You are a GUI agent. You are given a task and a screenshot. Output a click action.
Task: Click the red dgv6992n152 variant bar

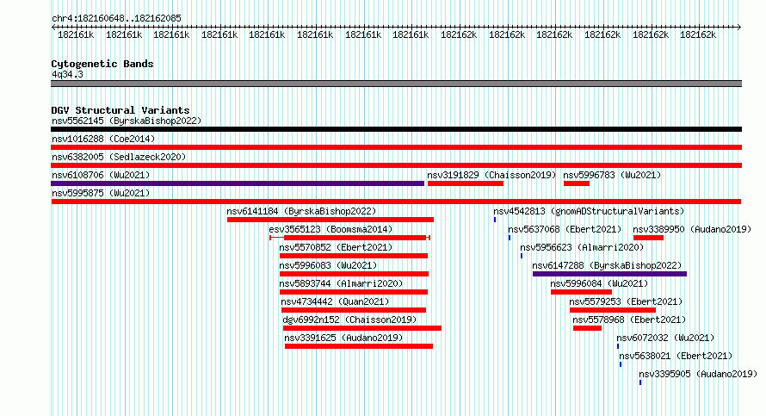[362, 328]
